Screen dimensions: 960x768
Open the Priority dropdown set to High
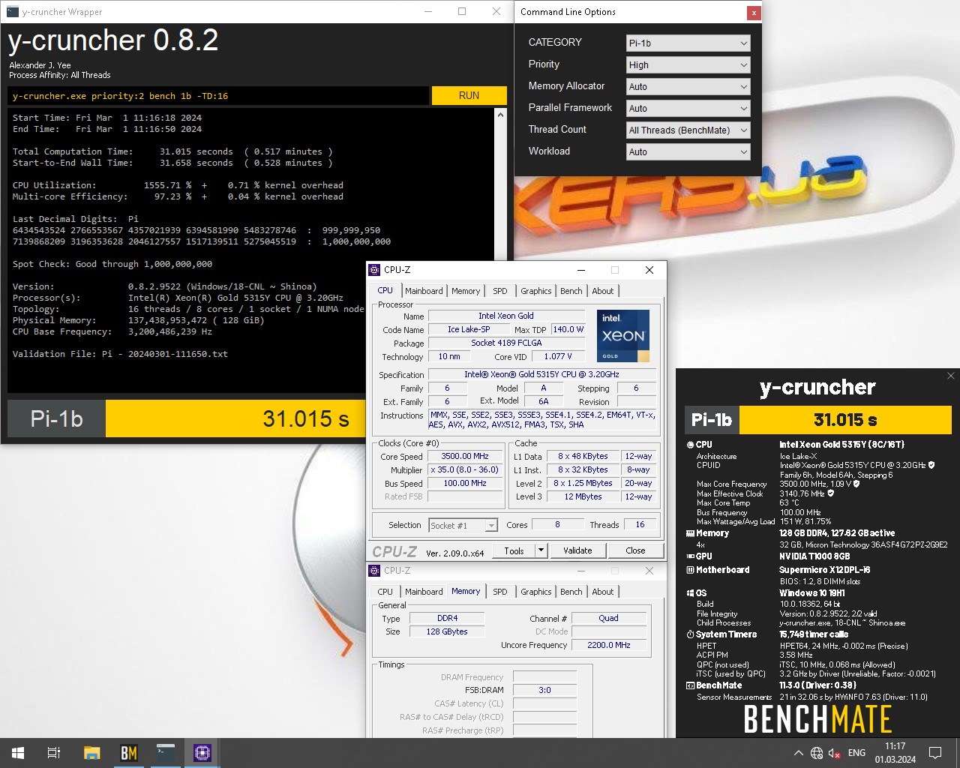point(688,64)
